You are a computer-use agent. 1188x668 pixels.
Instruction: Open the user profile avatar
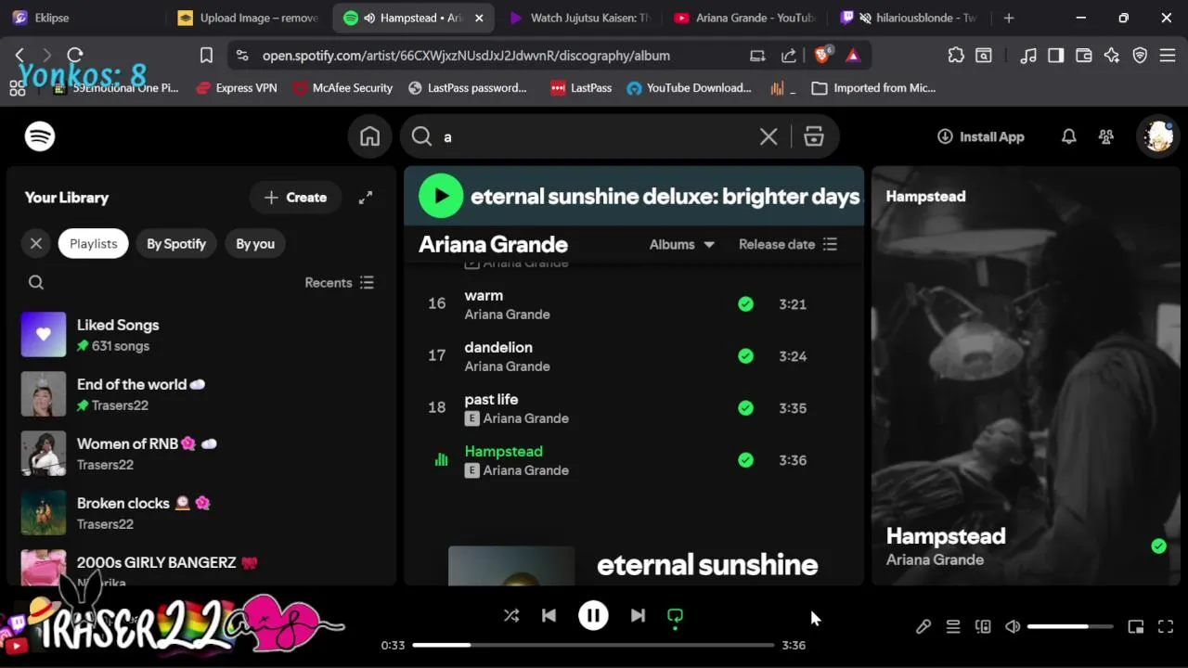pyautogui.click(x=1158, y=136)
